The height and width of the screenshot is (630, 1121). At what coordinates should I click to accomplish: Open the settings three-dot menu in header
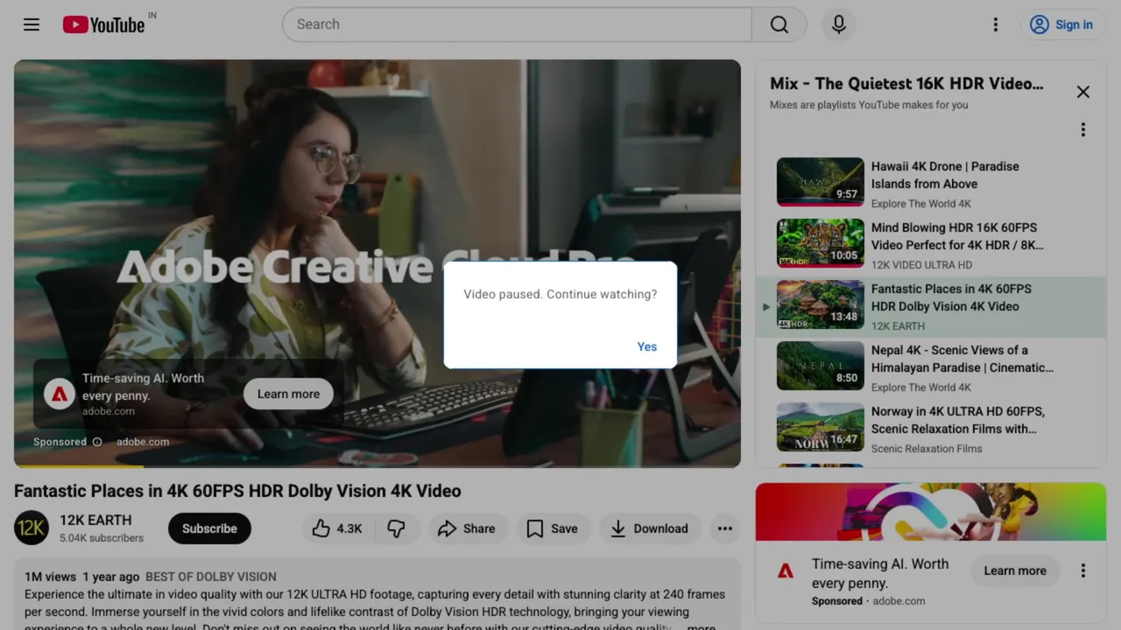pos(995,24)
